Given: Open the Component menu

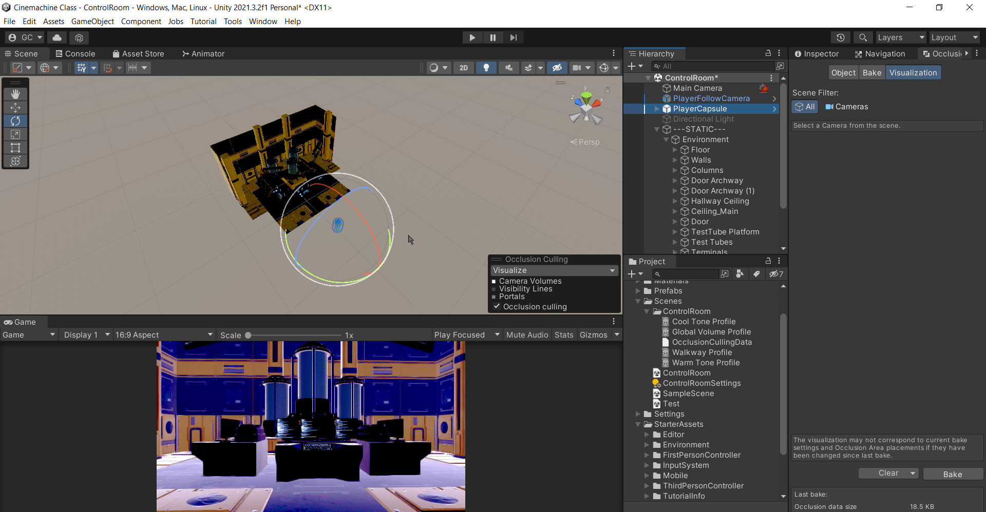Looking at the screenshot, I should (x=141, y=22).
